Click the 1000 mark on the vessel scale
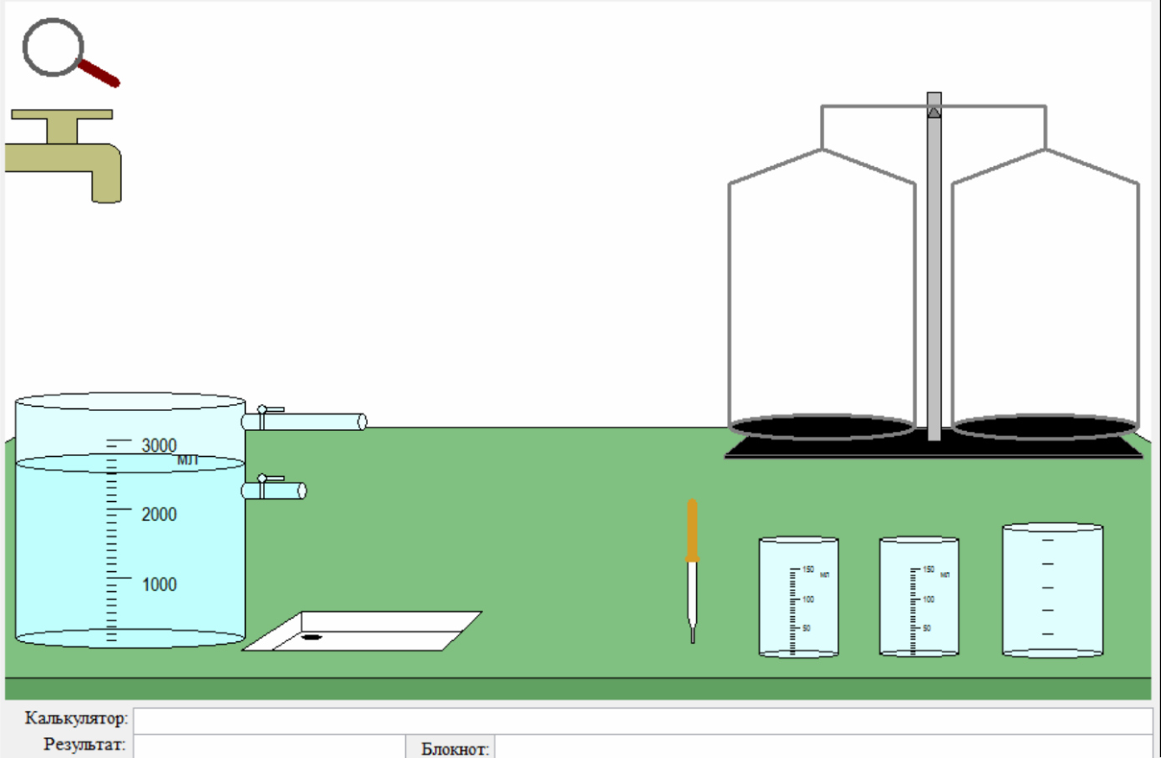The image size is (1161, 758). click(x=159, y=585)
